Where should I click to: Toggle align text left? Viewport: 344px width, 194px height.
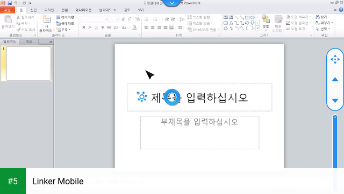click(x=146, y=27)
